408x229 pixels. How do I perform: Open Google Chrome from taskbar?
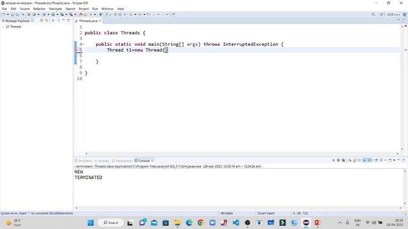point(201,223)
